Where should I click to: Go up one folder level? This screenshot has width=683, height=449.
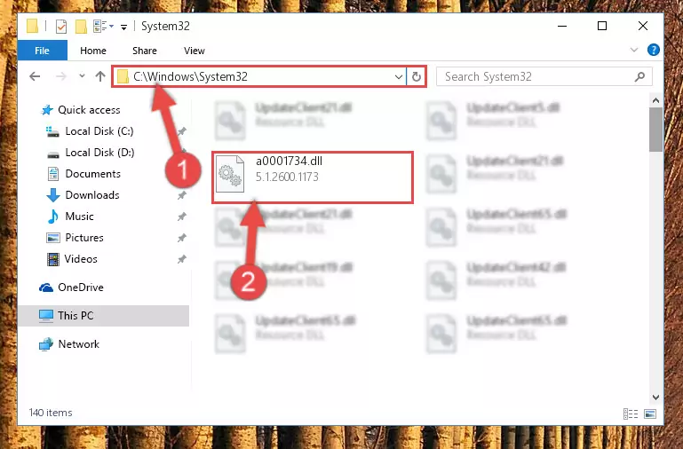point(100,76)
